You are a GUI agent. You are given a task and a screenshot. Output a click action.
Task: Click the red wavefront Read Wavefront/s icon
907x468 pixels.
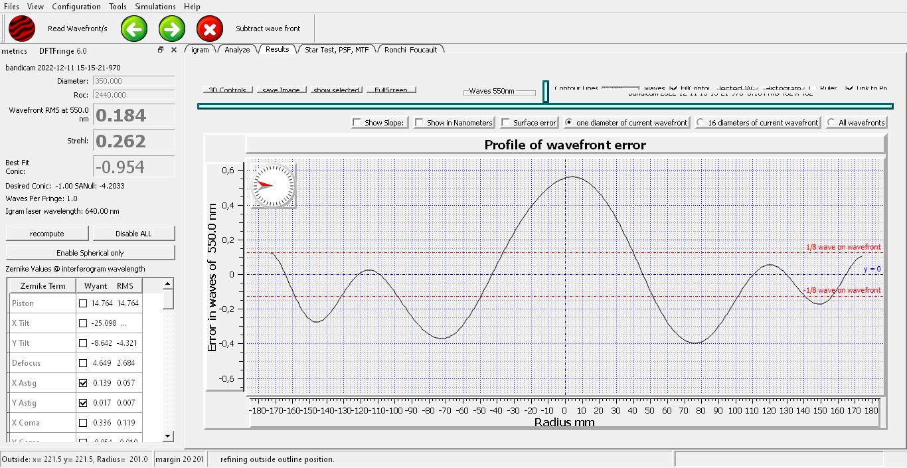tap(22, 29)
